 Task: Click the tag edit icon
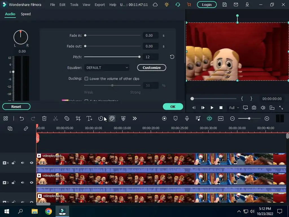(x=67, y=118)
